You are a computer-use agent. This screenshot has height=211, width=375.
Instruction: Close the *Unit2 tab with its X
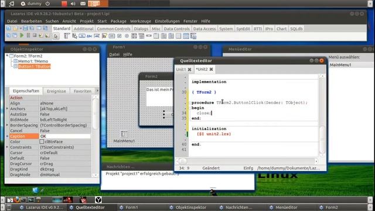211,69
